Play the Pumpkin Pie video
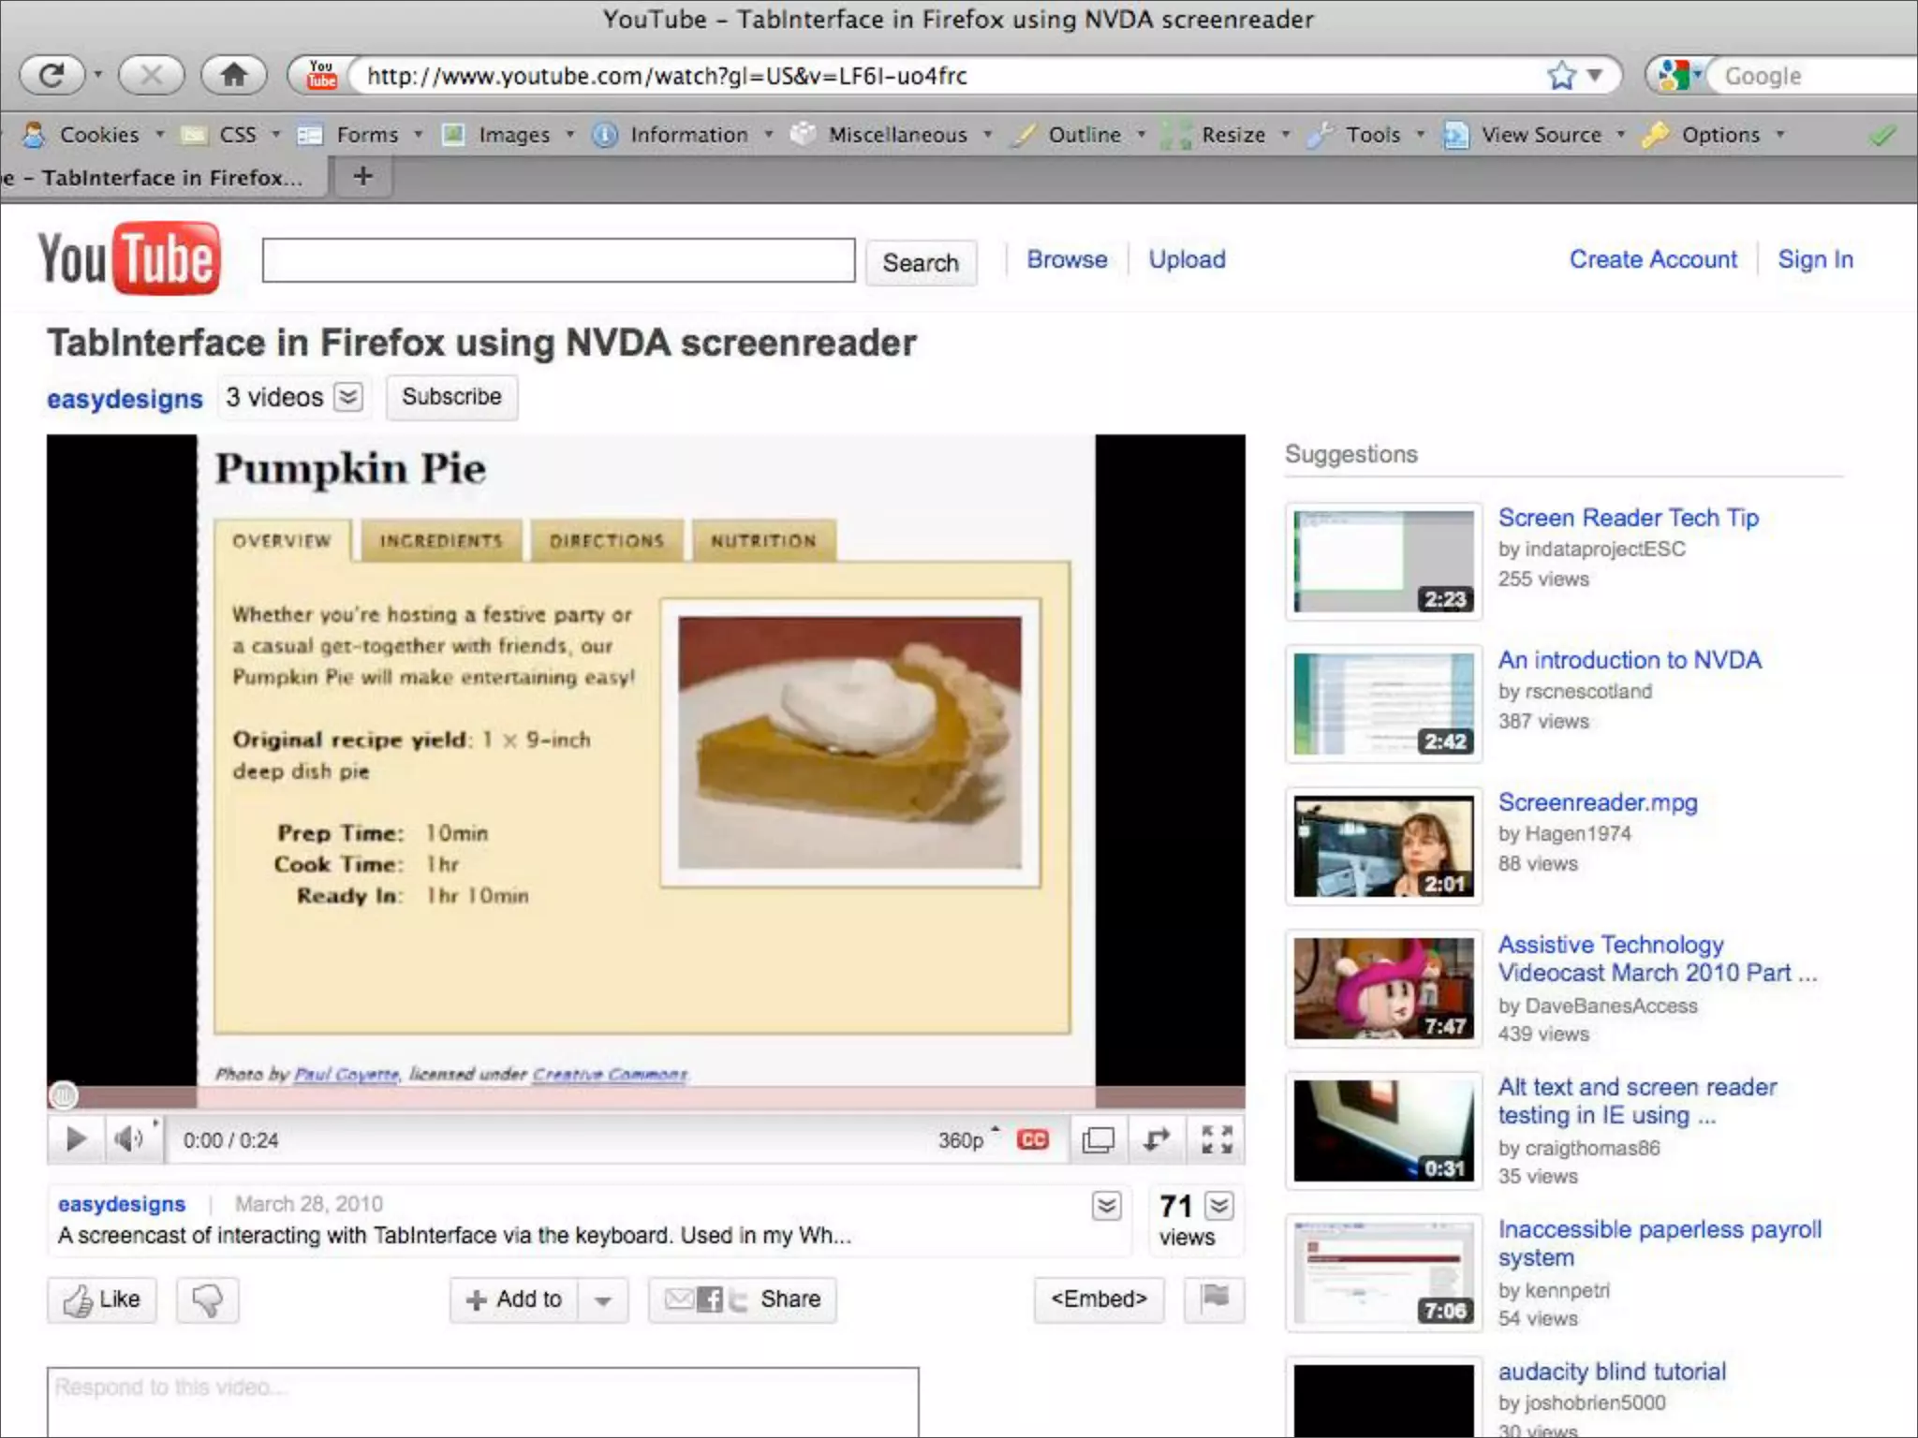 (x=76, y=1139)
